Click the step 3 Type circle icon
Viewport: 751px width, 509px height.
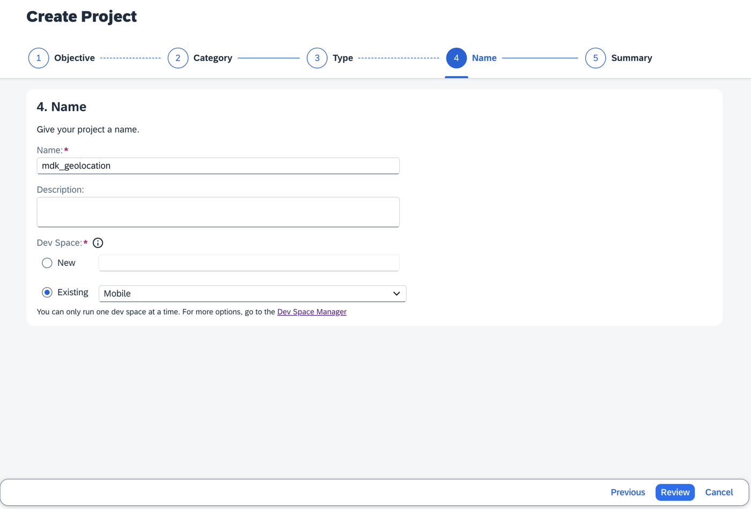point(317,58)
